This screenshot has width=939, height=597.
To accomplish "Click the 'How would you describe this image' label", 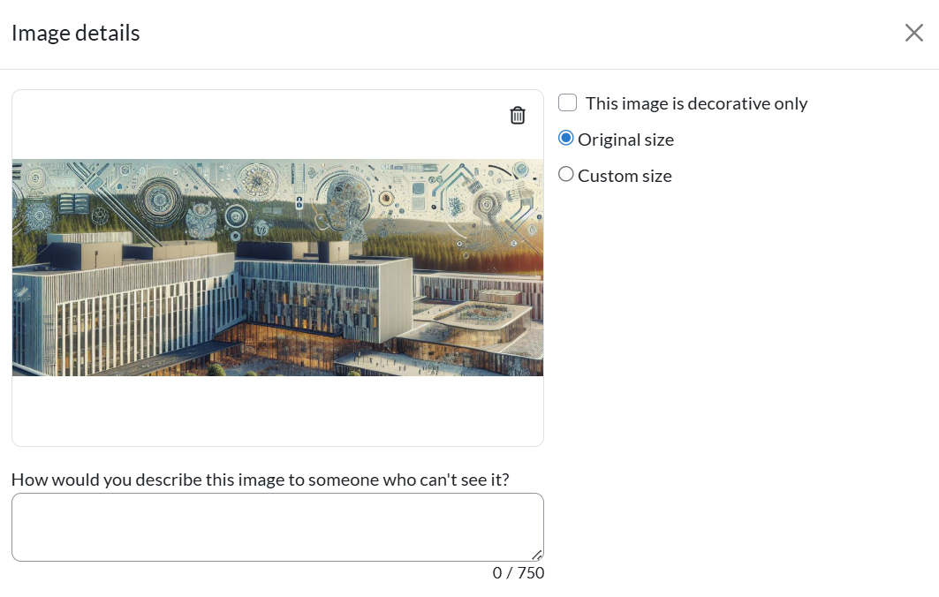I will click(x=260, y=480).
